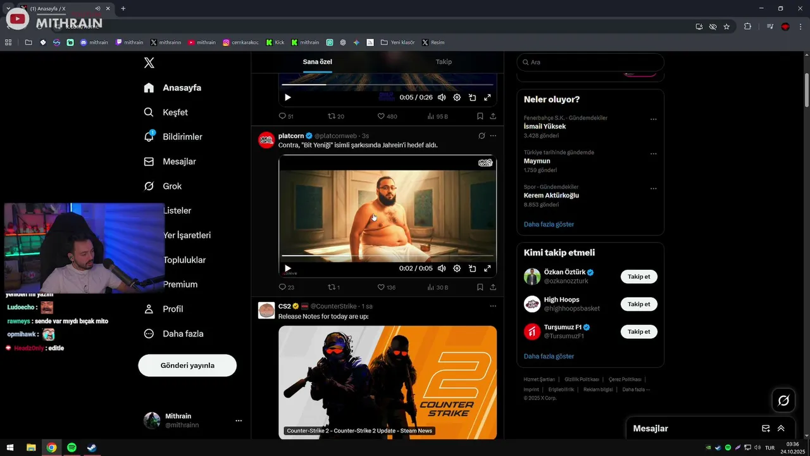Open Steam from the taskbar

tap(92, 448)
